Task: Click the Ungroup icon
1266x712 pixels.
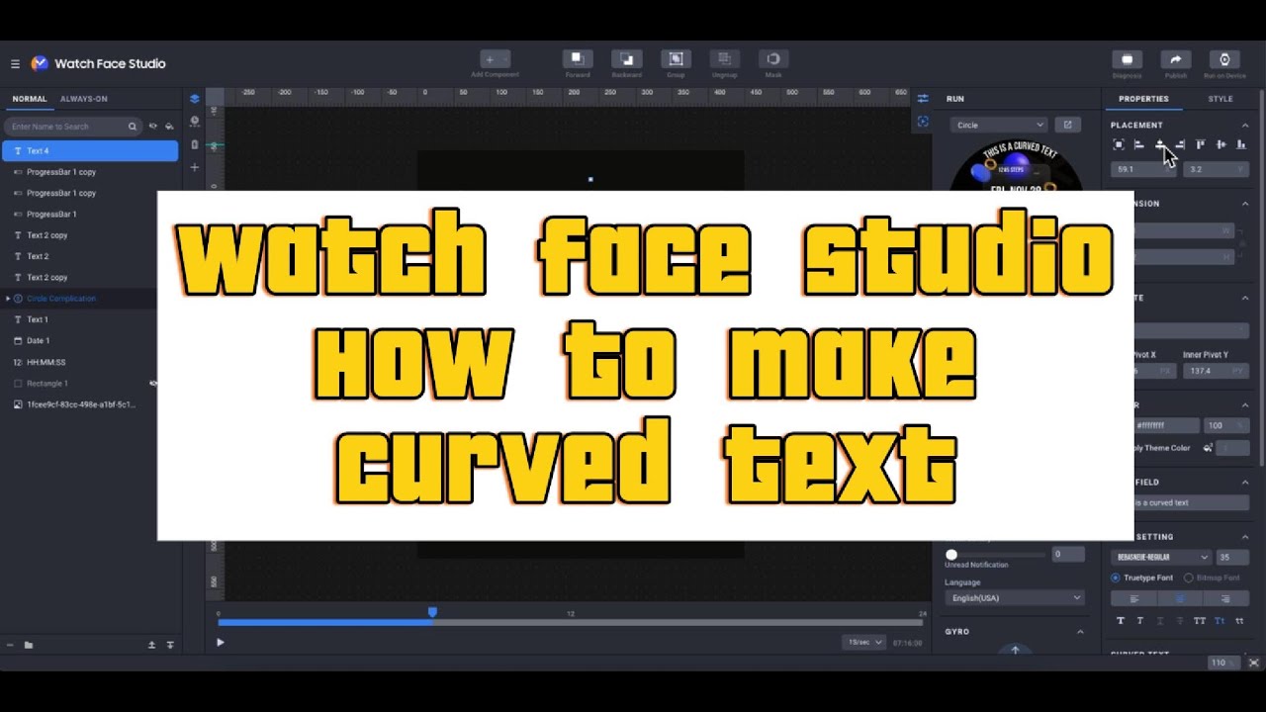Action: coord(725,59)
